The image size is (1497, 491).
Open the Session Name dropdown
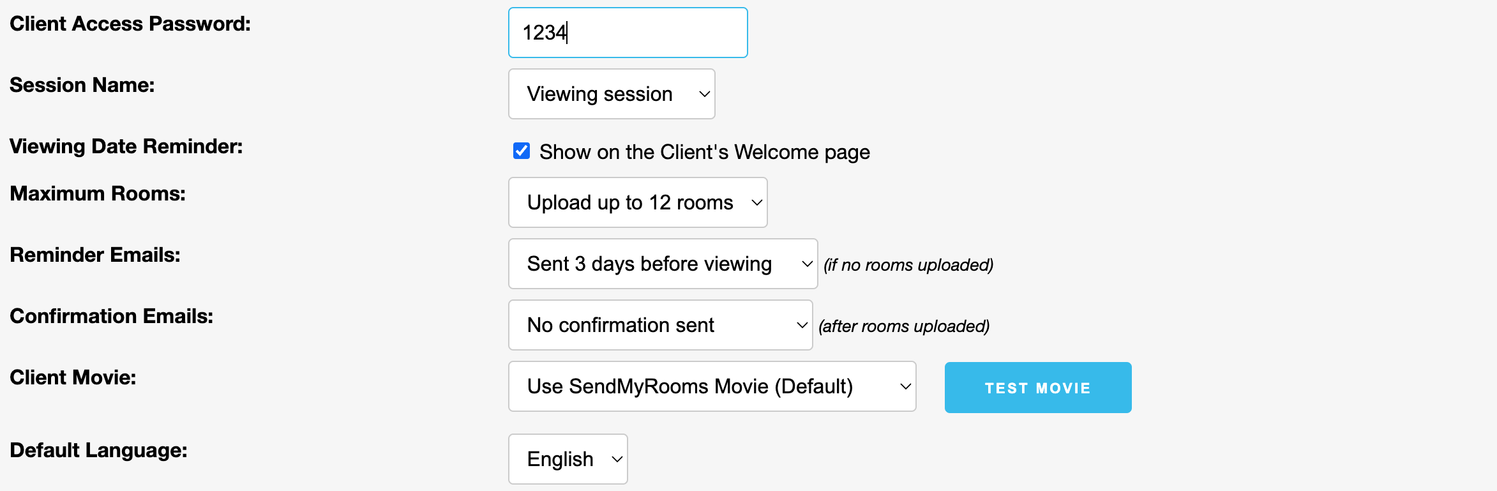611,94
